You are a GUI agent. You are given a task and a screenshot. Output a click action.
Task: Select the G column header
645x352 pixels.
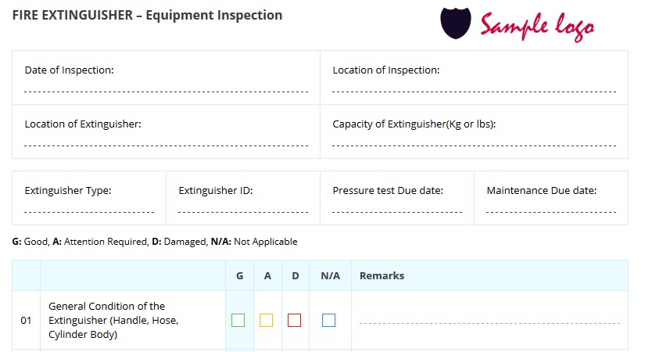(239, 275)
